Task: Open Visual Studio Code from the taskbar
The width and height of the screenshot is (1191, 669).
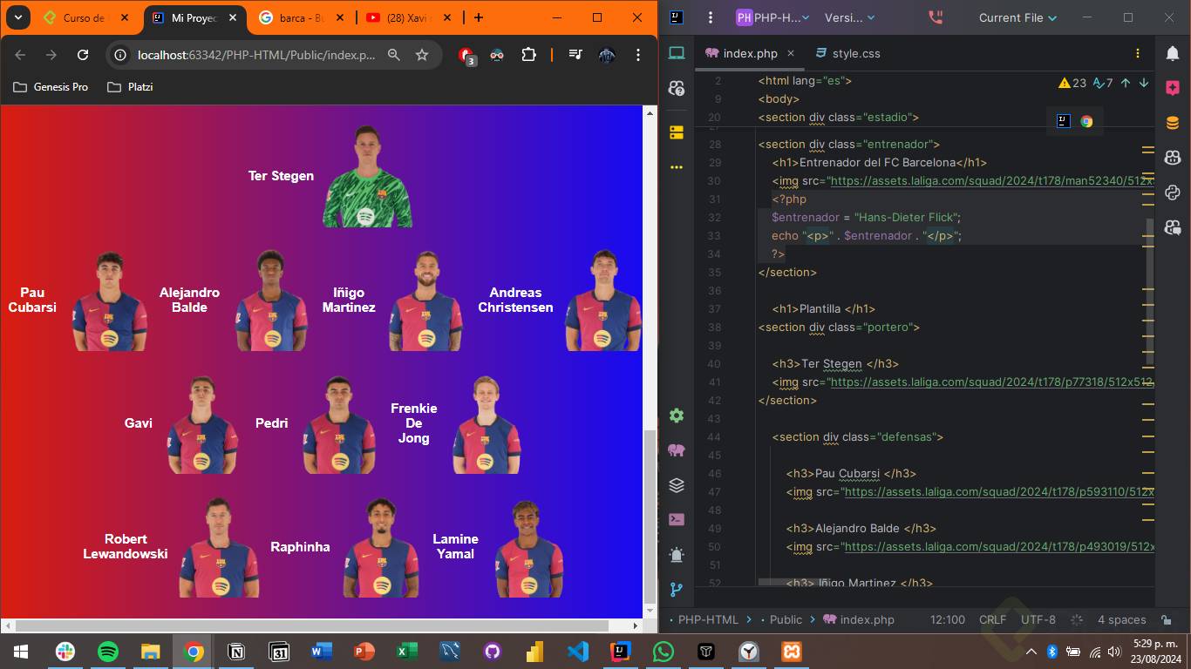Action: [578, 652]
